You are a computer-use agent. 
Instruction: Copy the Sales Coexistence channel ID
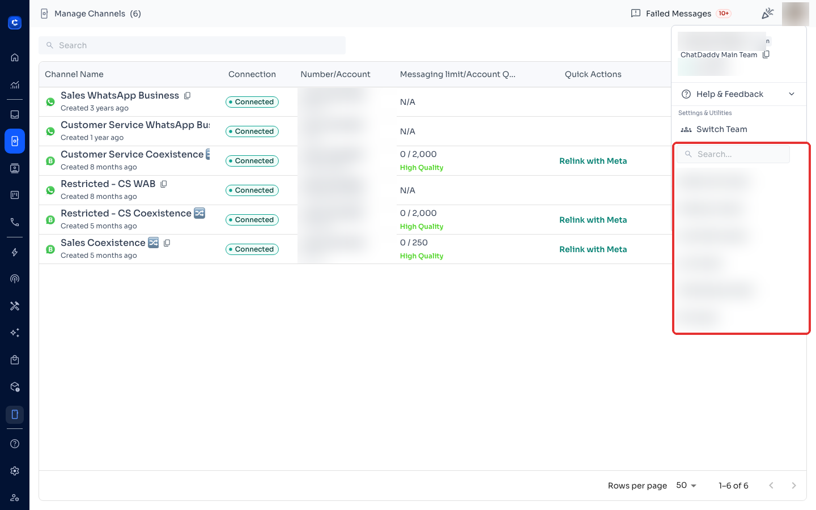point(167,243)
